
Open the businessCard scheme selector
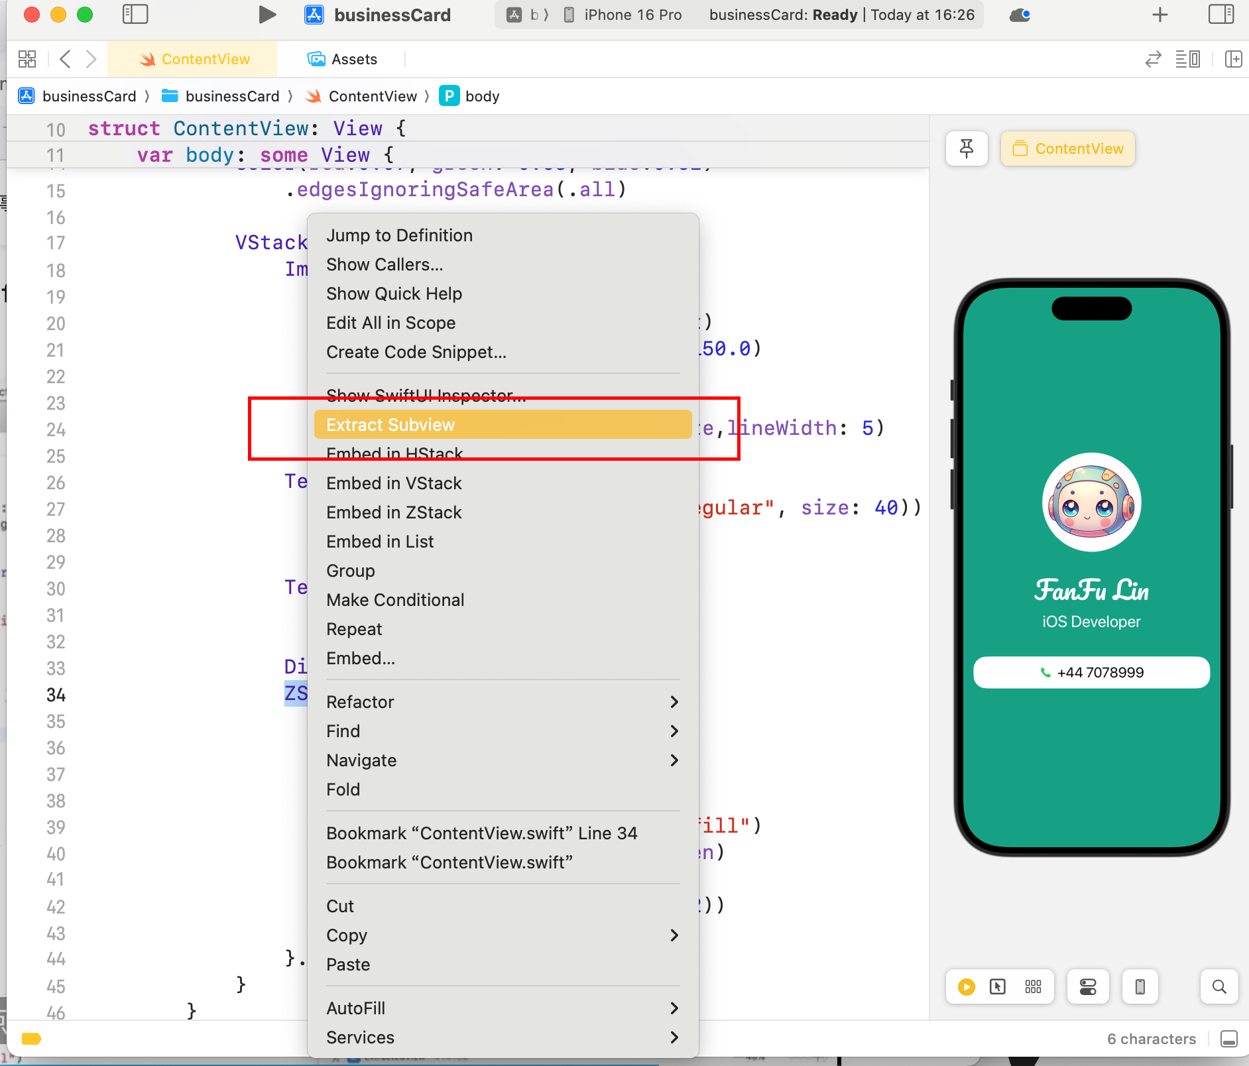379,15
